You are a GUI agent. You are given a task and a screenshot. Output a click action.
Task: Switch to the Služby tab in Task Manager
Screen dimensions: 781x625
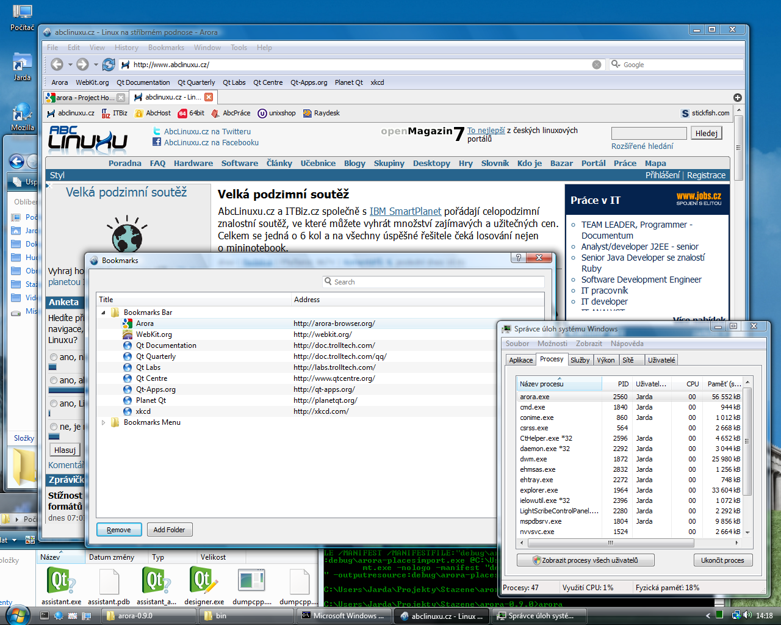[580, 360]
